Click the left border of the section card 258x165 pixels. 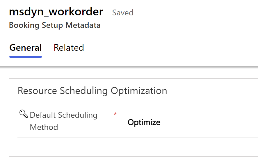click(9, 116)
